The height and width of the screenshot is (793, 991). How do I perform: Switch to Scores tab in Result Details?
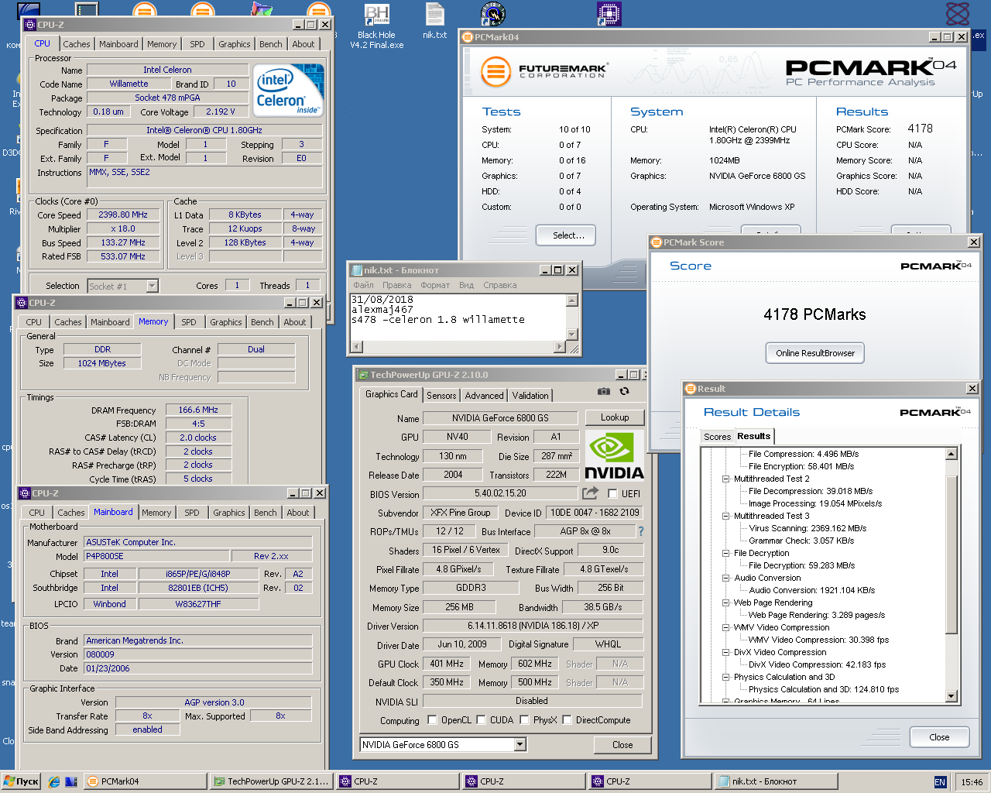[x=717, y=437]
